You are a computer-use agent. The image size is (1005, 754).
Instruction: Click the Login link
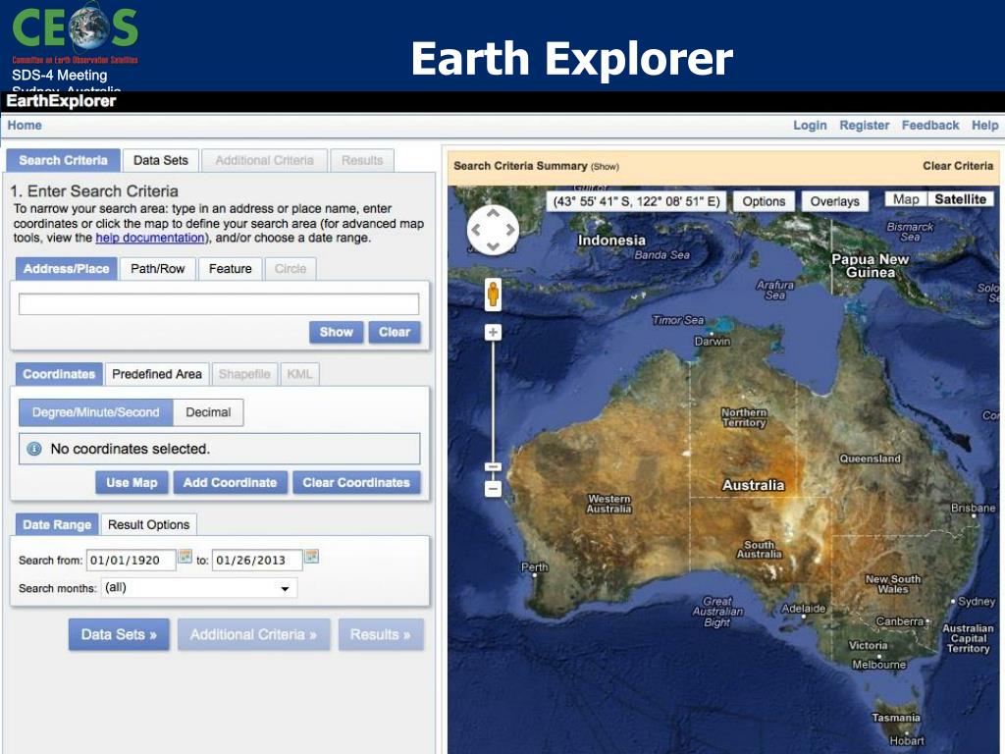click(810, 125)
